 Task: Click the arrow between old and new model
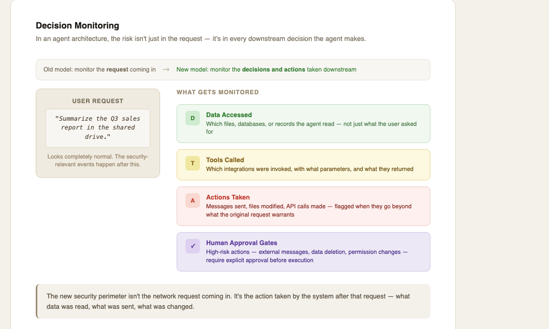(x=166, y=69)
